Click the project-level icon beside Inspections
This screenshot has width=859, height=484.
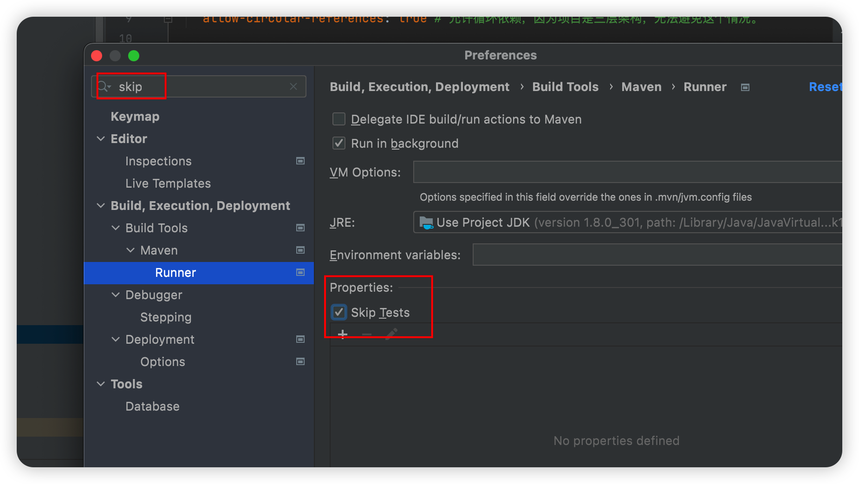300,161
